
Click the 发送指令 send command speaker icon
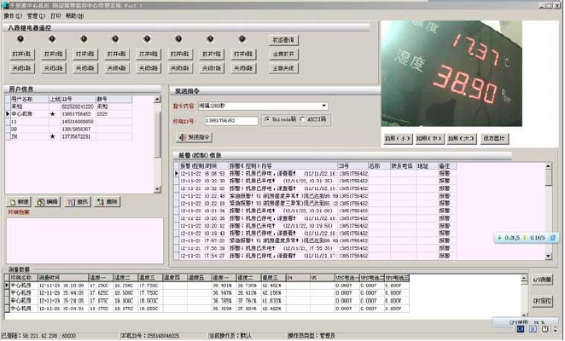[183, 137]
